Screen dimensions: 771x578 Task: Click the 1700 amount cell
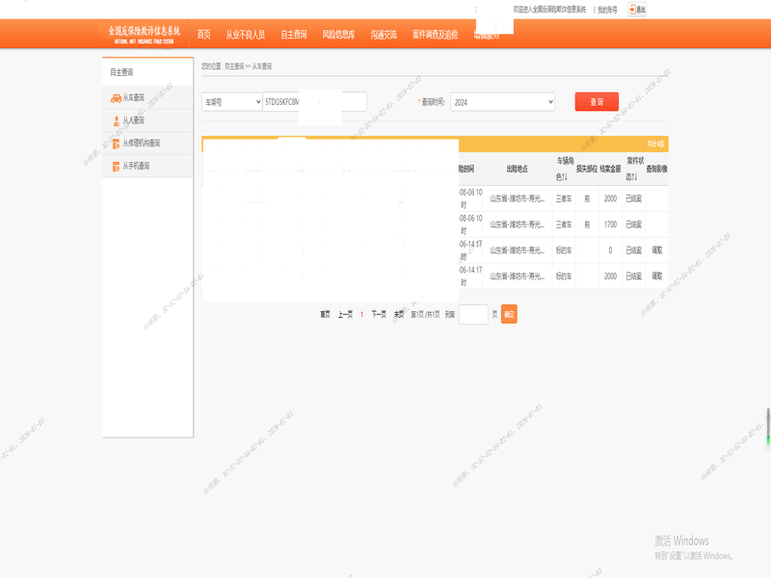610,224
